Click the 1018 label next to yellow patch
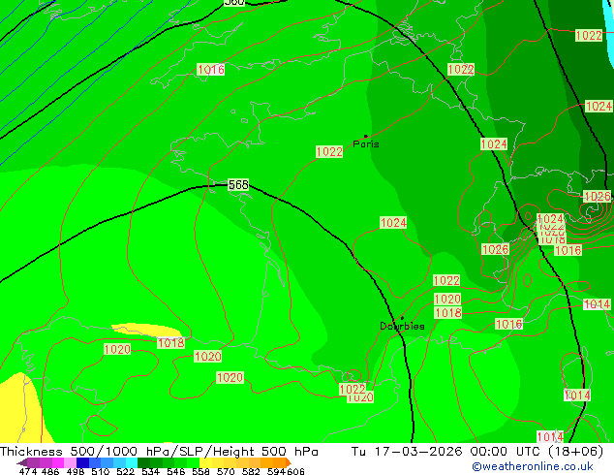 coord(170,343)
